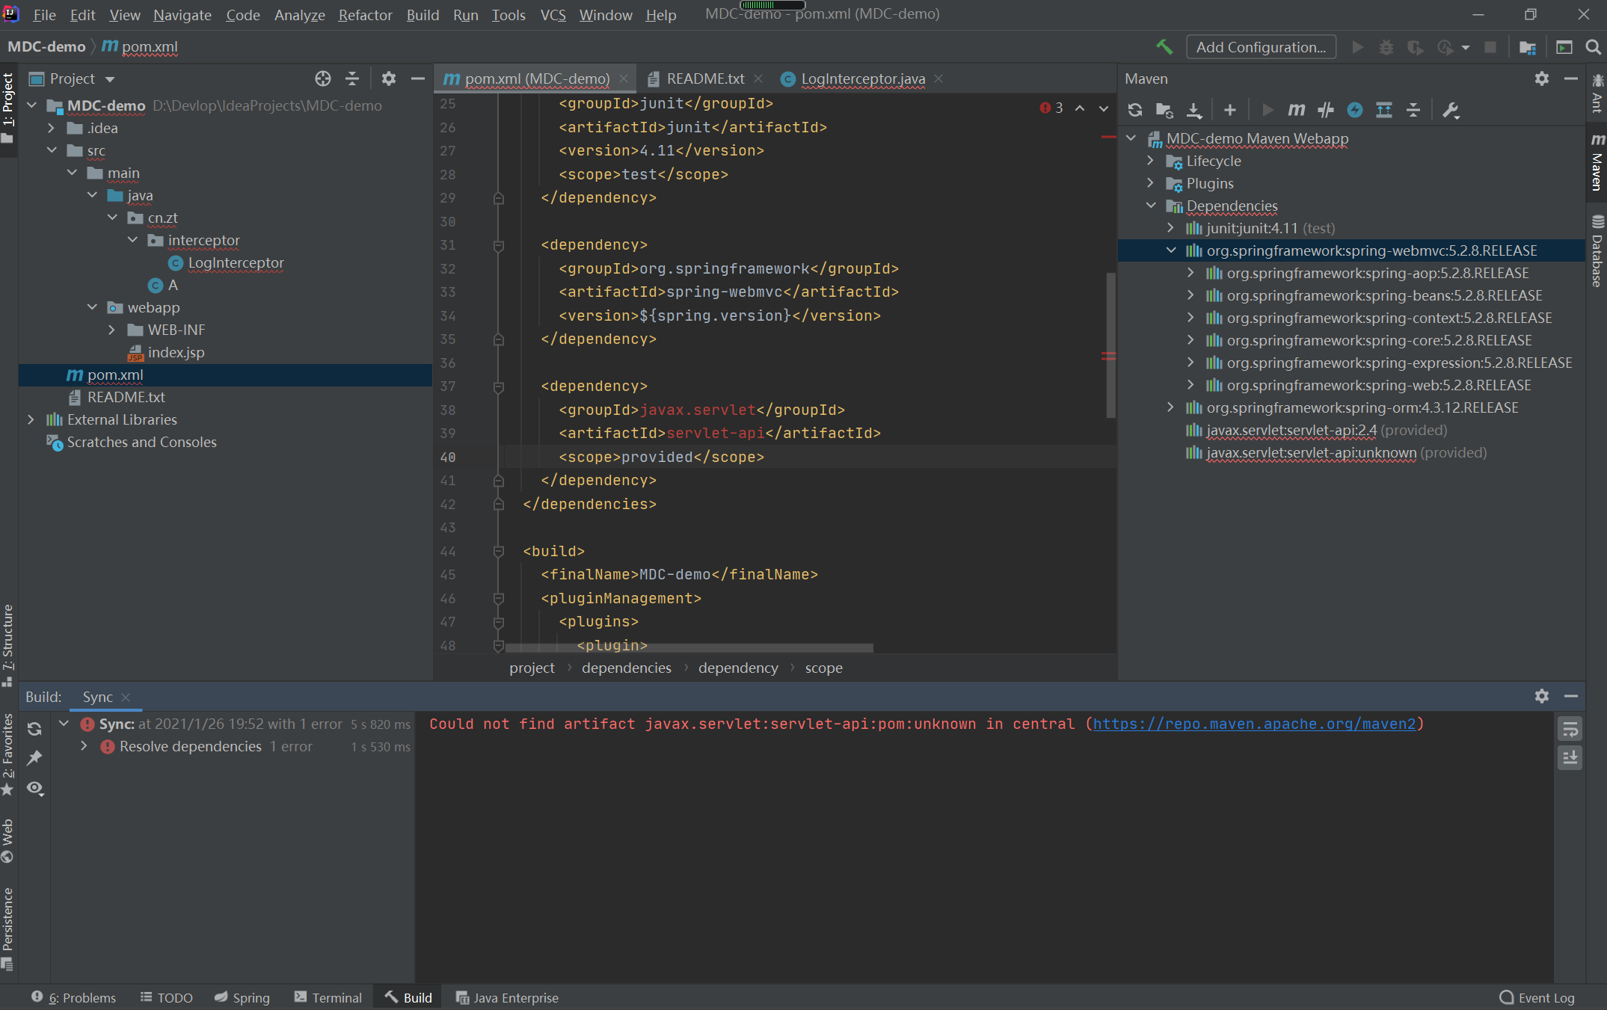Enable inspections filter eye in Build panel
The width and height of the screenshot is (1607, 1010).
(x=34, y=789)
